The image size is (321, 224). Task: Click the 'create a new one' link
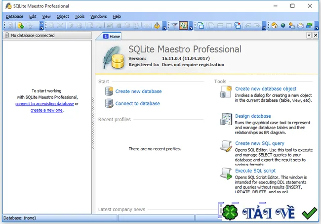(x=46, y=110)
